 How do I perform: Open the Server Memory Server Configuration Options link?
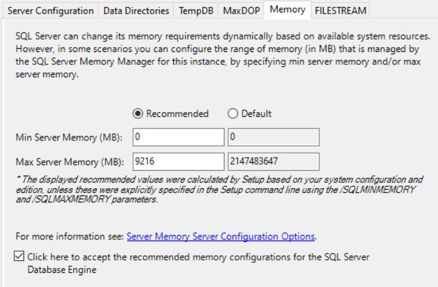(x=221, y=236)
